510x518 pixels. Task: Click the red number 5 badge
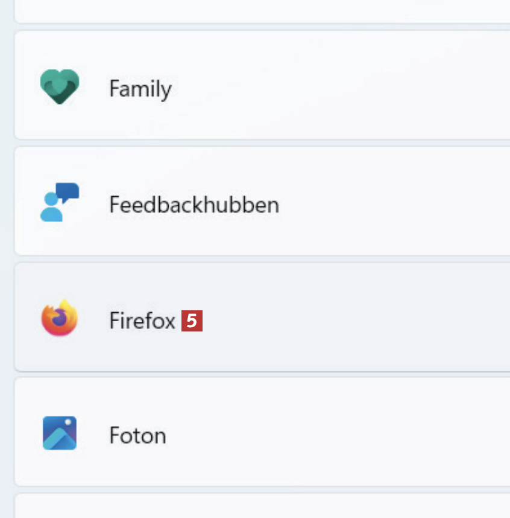tap(192, 321)
